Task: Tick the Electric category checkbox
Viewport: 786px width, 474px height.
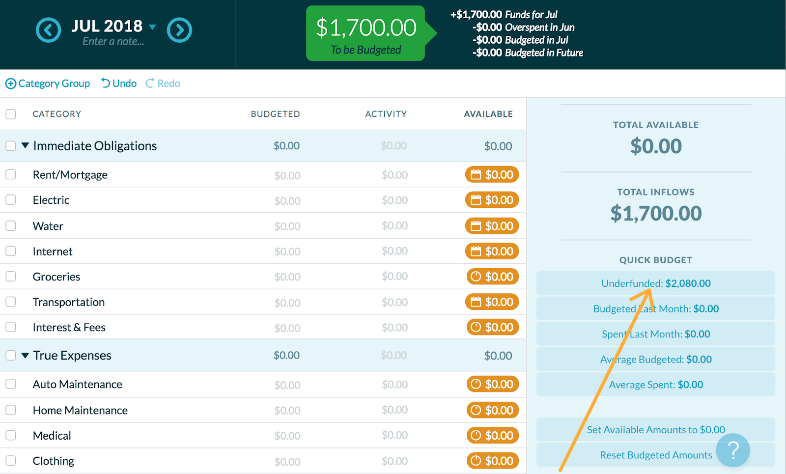Action: [x=11, y=200]
